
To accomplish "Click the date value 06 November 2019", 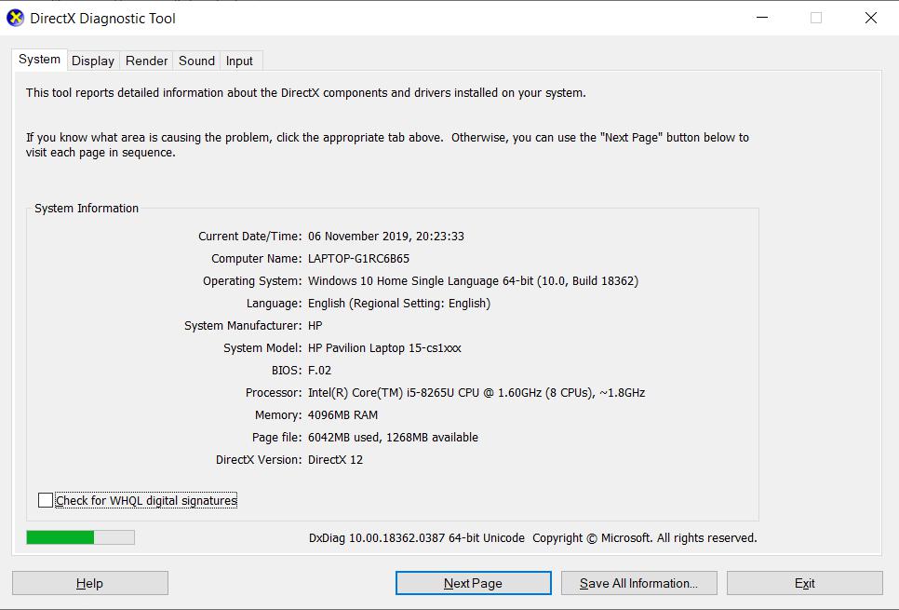I will (358, 237).
